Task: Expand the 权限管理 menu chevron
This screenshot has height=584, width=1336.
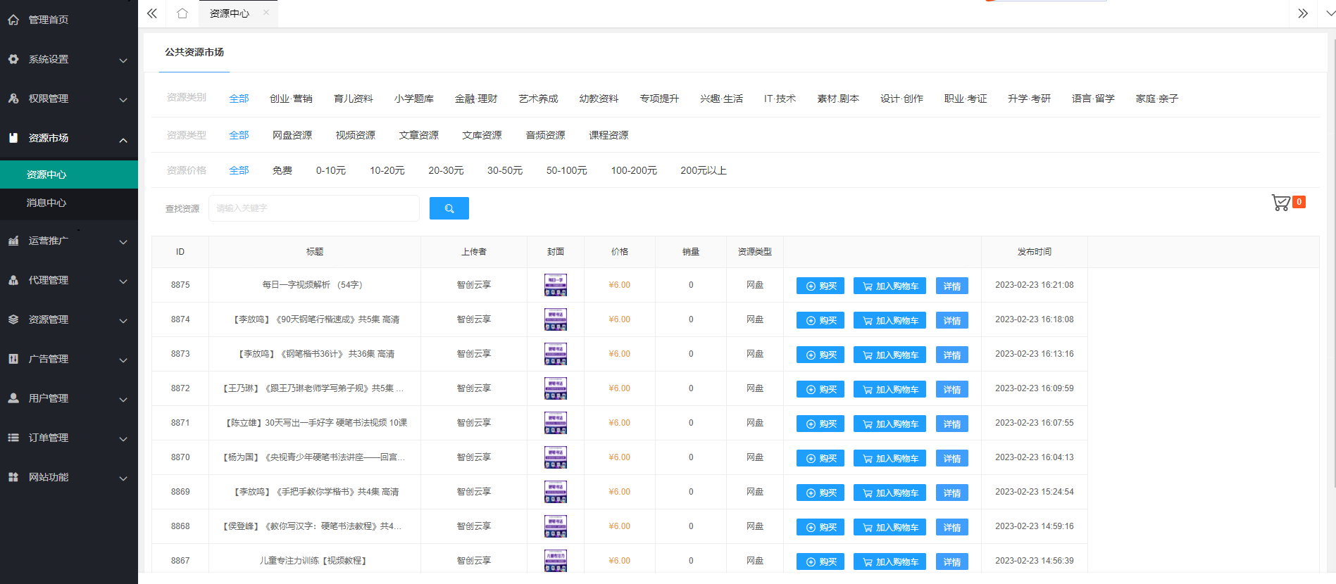Action: (123, 100)
